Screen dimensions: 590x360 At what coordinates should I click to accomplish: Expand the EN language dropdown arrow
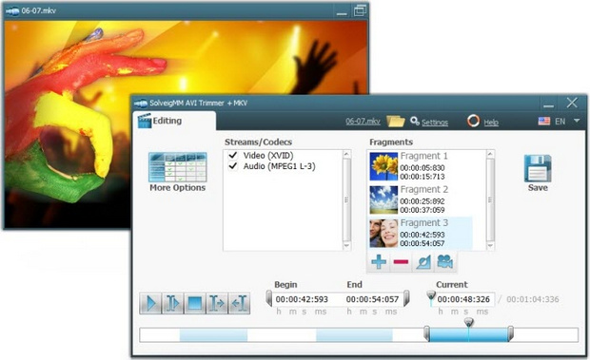tap(577, 121)
